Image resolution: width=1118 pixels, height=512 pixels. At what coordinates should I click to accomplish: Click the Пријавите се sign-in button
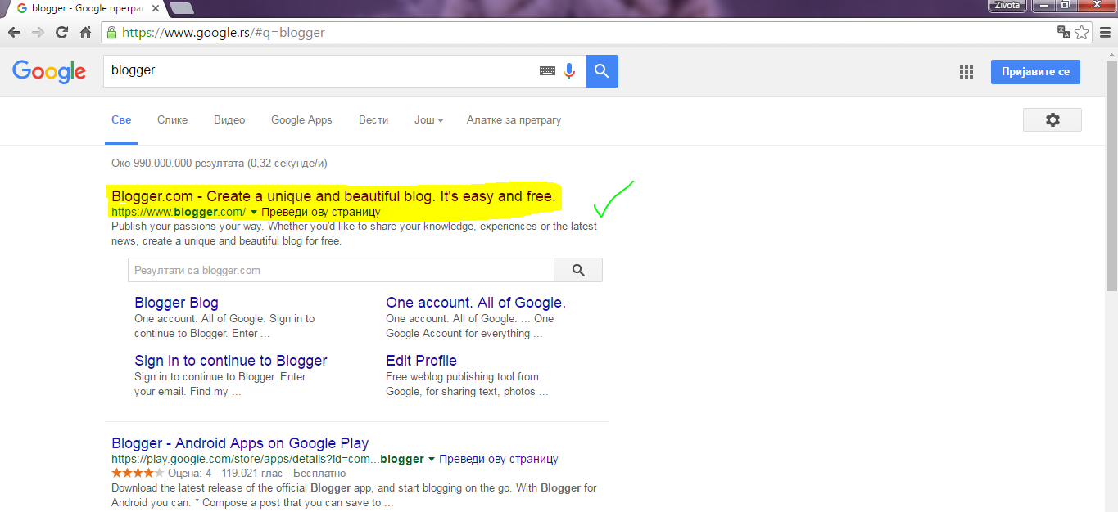[x=1035, y=72]
